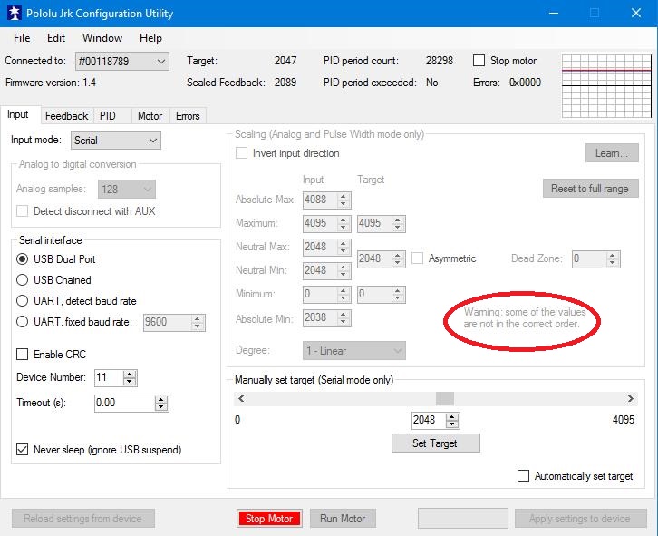Viewport: 658px width, 536px height.
Task: Click the feedback graph preview
Action: pyautogui.click(x=606, y=85)
